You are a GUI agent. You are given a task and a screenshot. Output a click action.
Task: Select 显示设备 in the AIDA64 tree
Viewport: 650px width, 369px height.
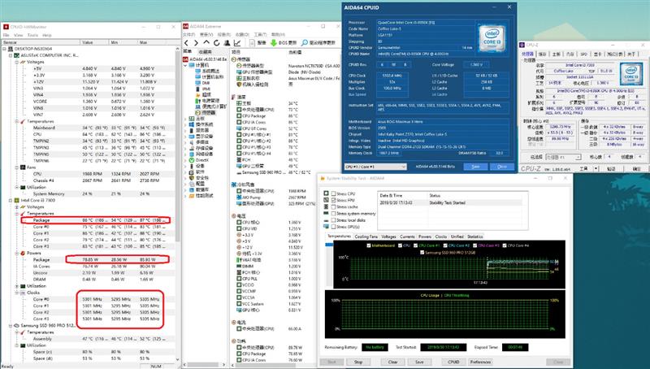click(201, 136)
